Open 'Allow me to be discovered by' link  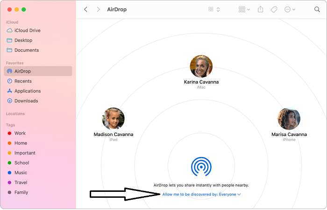[201, 195]
